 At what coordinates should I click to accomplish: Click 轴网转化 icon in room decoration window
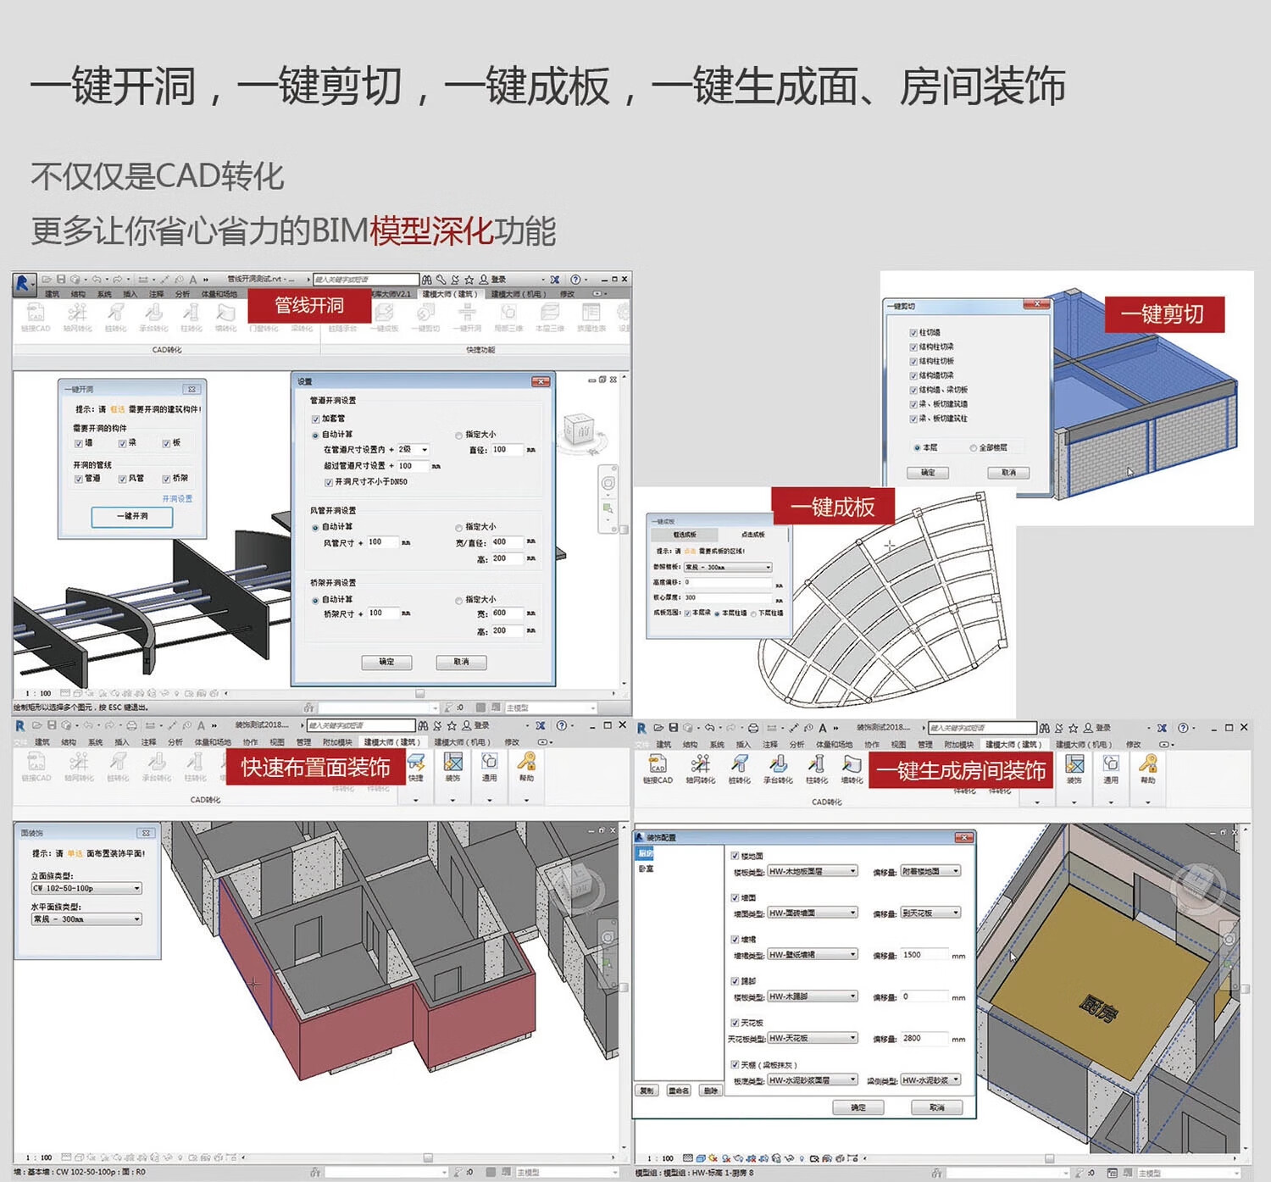[x=700, y=765]
